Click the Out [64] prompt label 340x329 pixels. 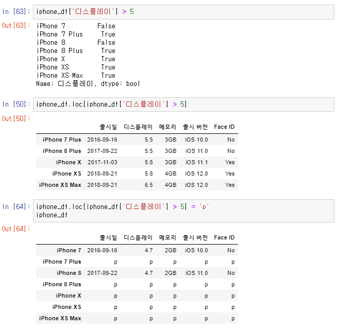tap(16, 229)
